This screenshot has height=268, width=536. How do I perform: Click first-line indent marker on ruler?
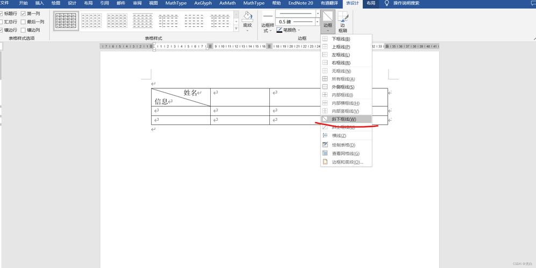click(x=154, y=44)
